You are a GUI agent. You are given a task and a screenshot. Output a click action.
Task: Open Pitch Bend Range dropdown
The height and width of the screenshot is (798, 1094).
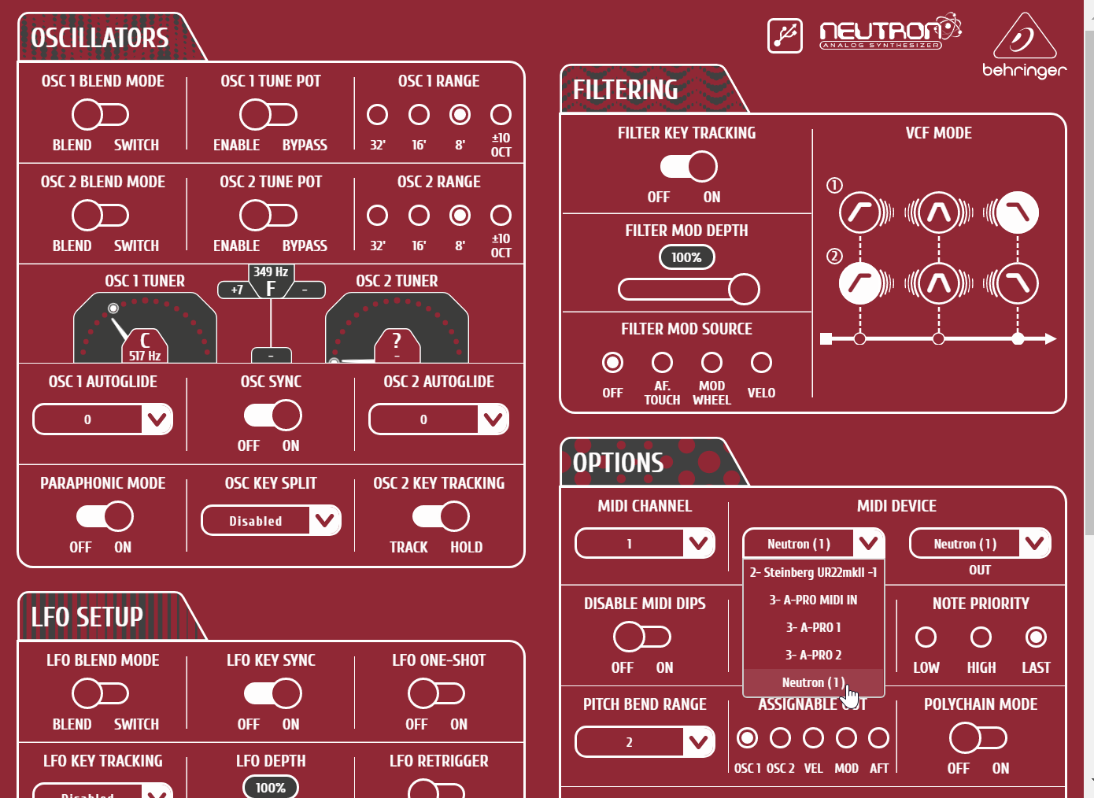(645, 742)
